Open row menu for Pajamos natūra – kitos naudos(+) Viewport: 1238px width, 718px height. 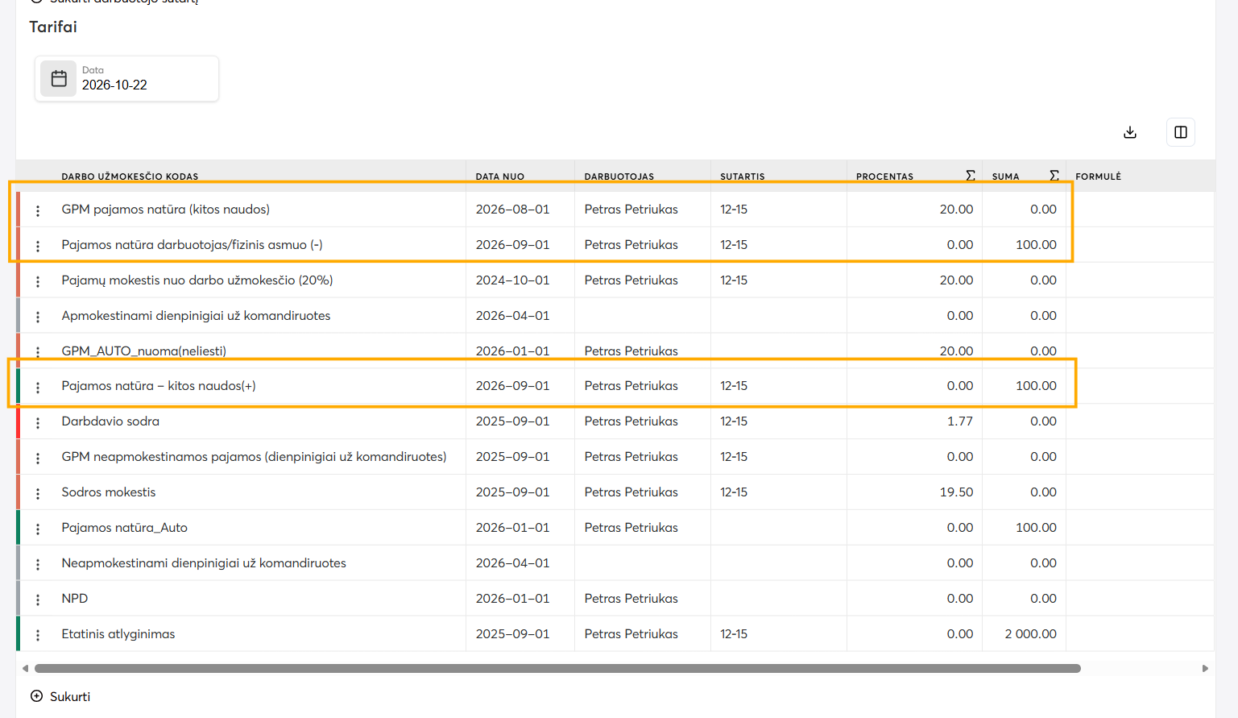tap(38, 388)
